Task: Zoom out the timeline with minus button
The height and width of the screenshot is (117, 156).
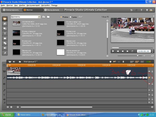Action: 11,107
